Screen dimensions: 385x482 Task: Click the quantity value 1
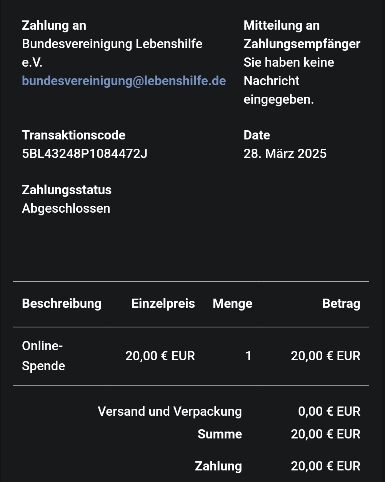click(248, 356)
